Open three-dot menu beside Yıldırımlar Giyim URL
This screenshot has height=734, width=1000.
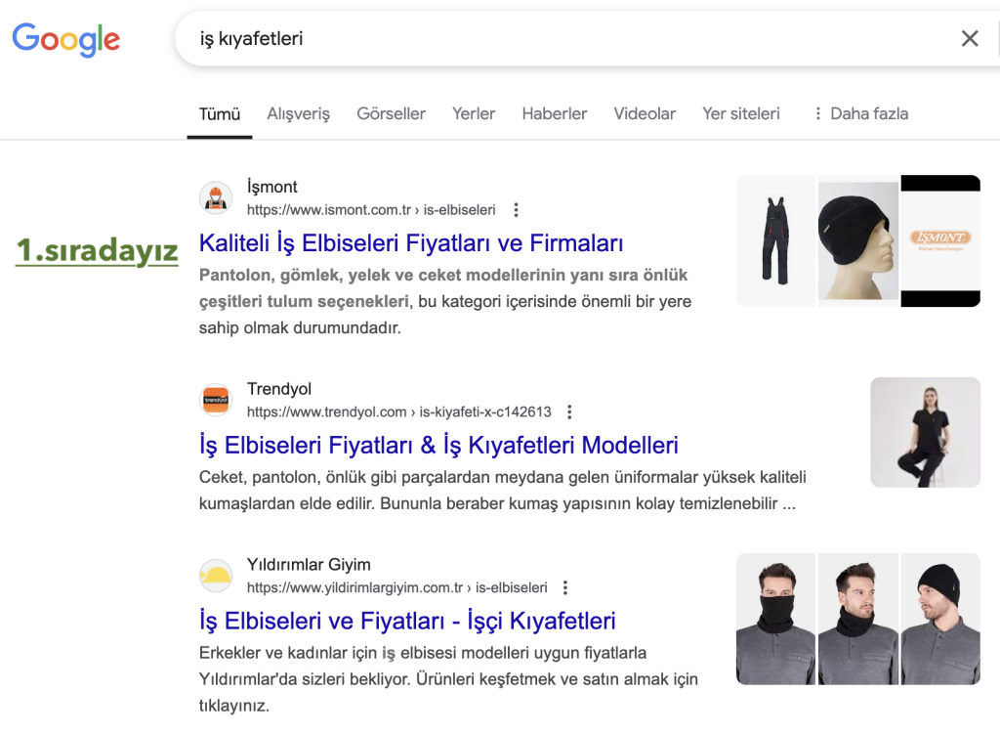565,588
